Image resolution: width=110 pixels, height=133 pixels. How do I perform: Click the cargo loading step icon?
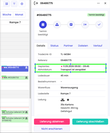(x=57, y=25)
